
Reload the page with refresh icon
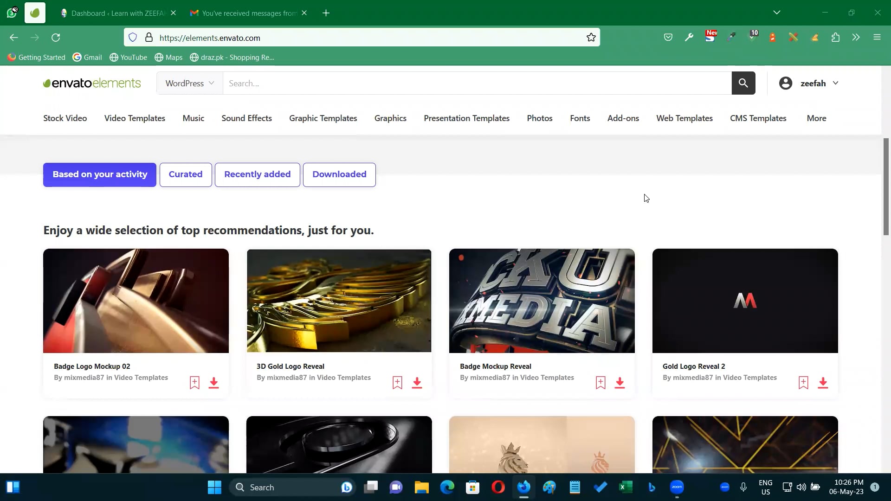56,38
